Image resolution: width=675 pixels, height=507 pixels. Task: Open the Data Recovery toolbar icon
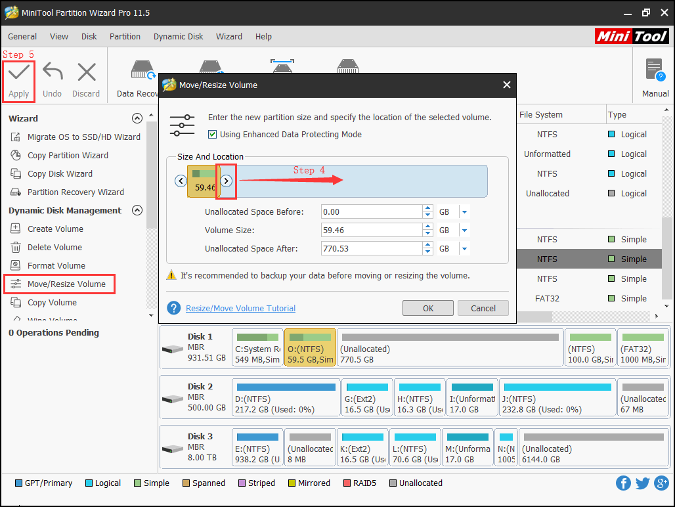click(142, 70)
